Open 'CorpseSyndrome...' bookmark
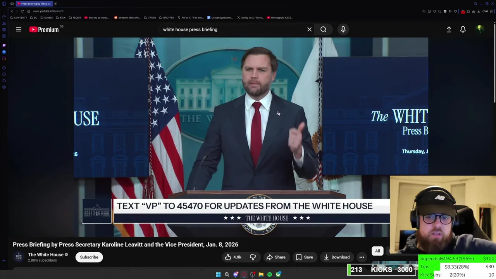This screenshot has height=279, width=496. (x=220, y=17)
